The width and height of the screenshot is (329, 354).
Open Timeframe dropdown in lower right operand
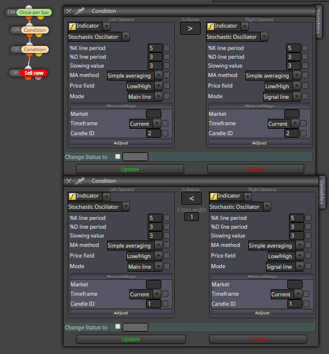point(298,294)
